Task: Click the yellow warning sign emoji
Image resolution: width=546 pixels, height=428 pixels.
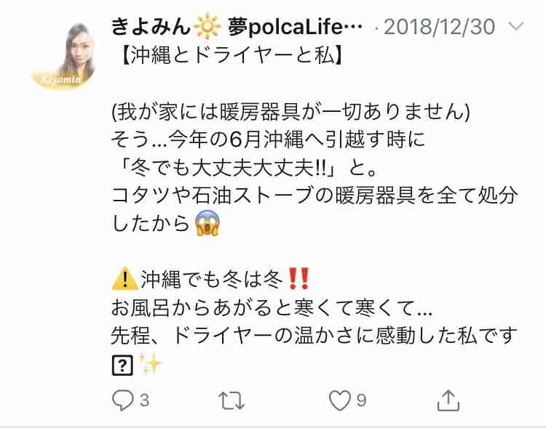Action: pos(125,278)
